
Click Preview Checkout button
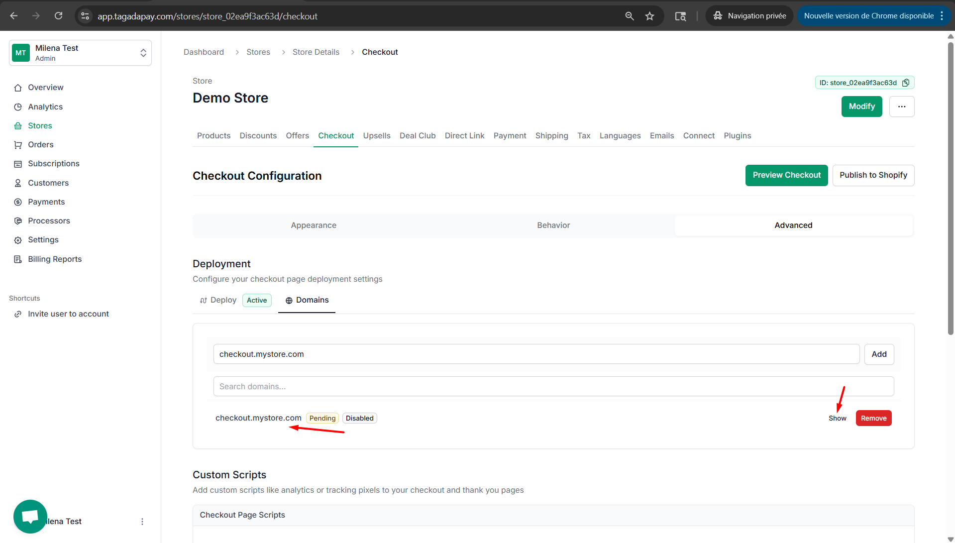786,175
